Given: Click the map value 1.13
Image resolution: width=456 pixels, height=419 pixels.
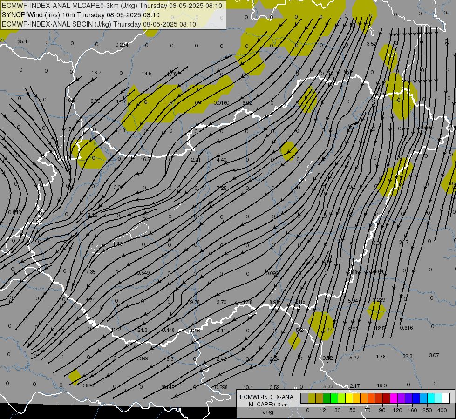Looking at the screenshot, I should click(x=120, y=130).
